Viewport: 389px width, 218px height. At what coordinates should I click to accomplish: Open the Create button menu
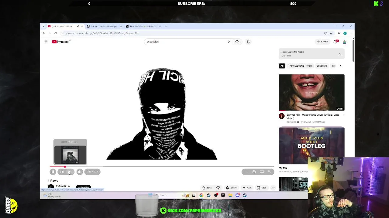click(322, 42)
